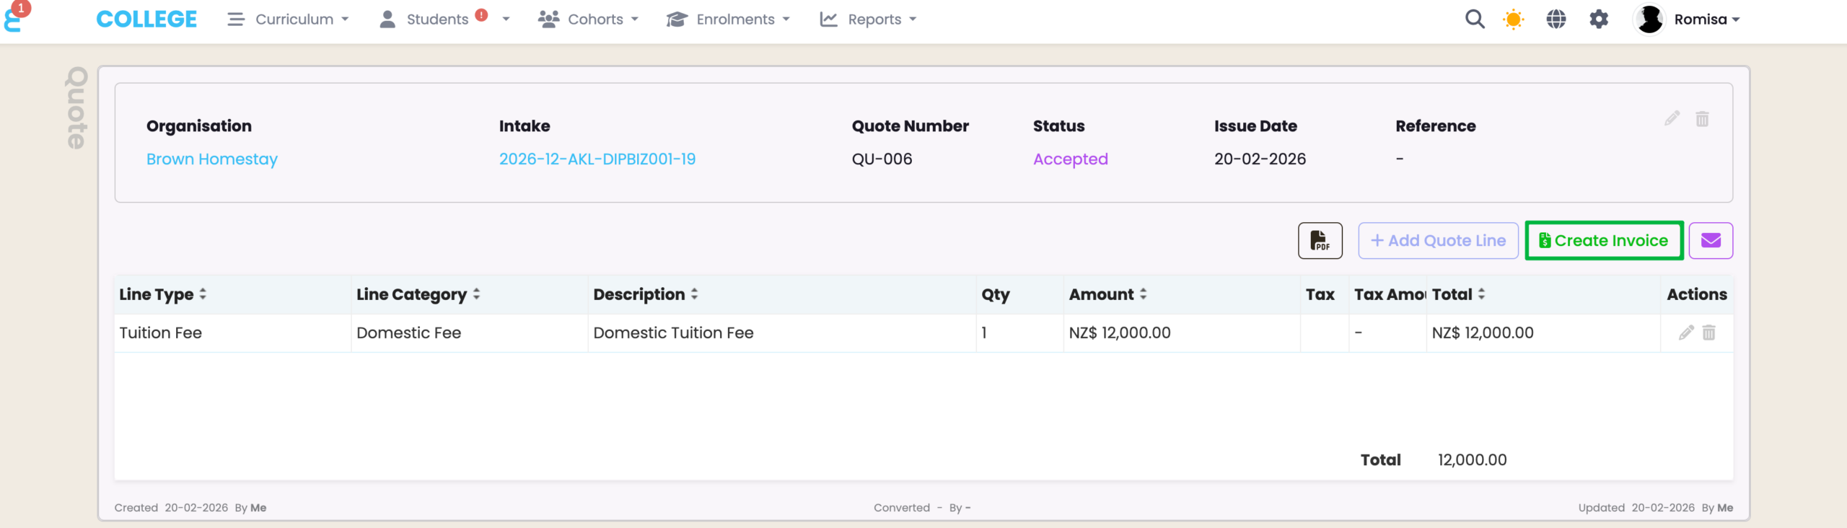Screen dimensions: 1847x528
Task: Email the quote via envelope icon
Action: tap(1711, 241)
